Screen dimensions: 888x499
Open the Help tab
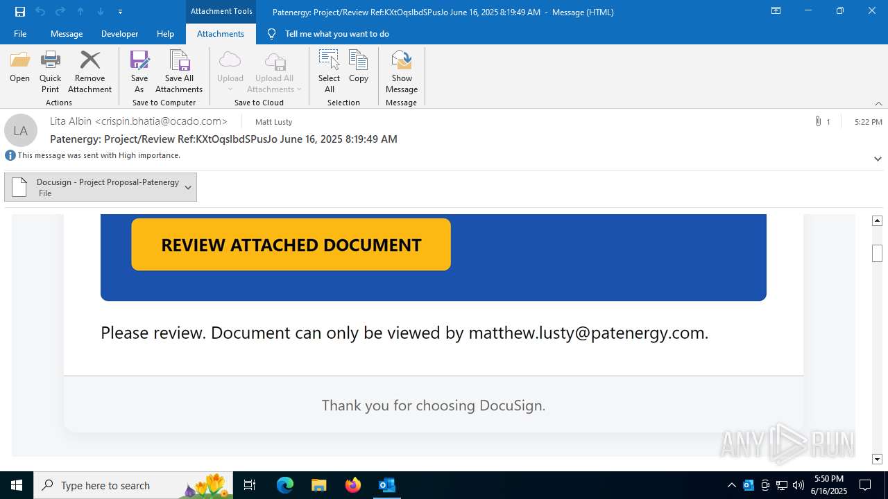pyautogui.click(x=165, y=34)
